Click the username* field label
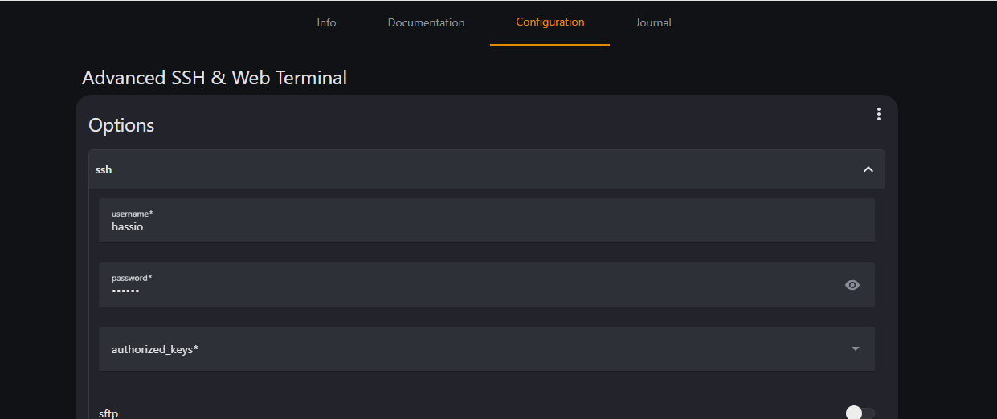Screen dimensions: 997x419 (x=132, y=214)
